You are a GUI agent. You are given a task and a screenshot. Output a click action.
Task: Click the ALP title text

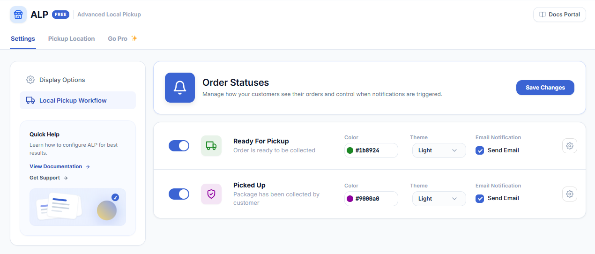[x=39, y=15]
